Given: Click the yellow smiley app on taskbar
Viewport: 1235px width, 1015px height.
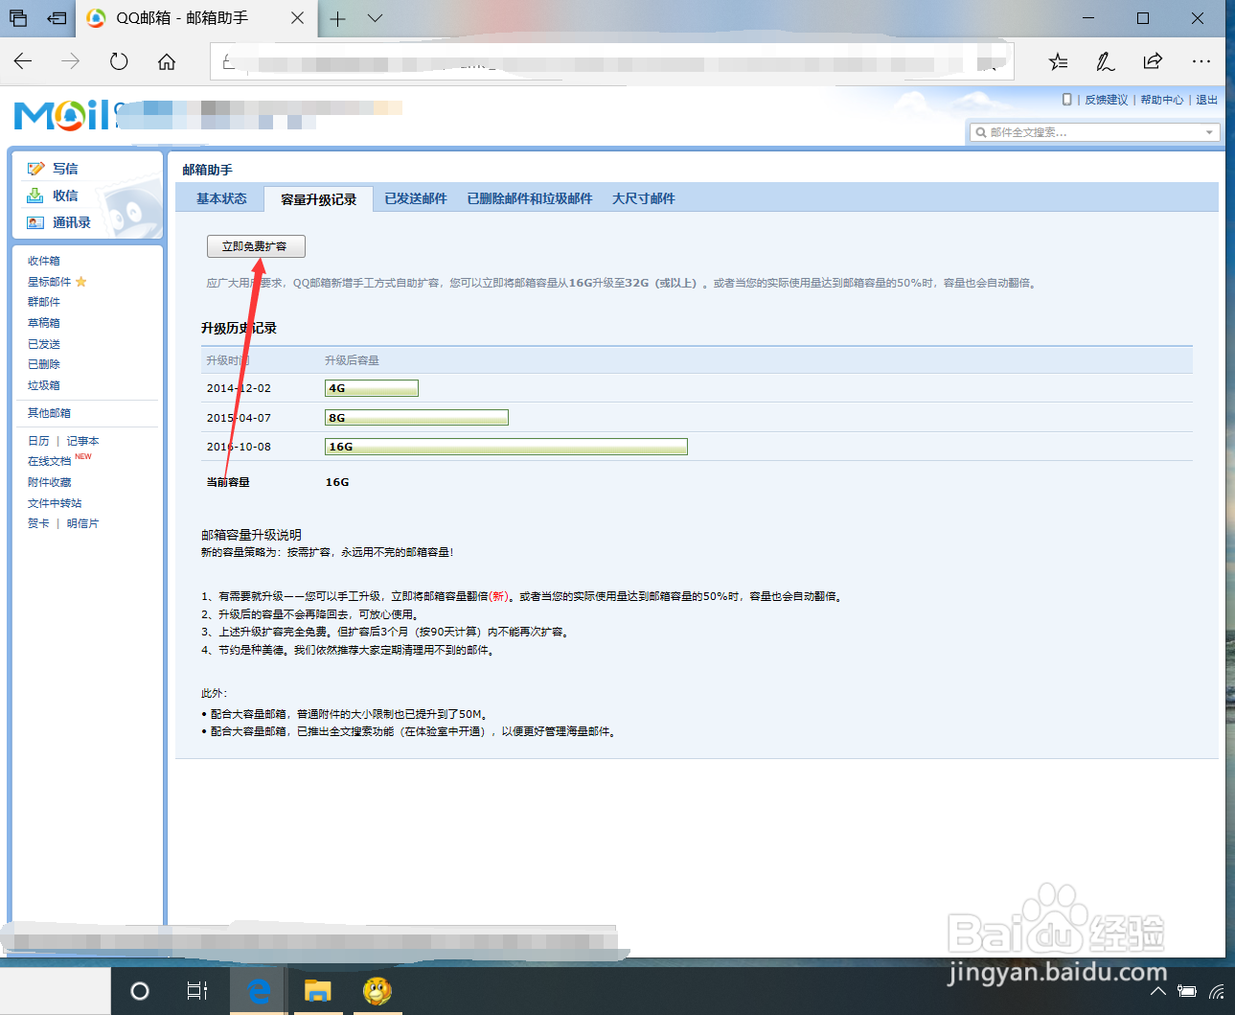Looking at the screenshot, I should coord(377,991).
